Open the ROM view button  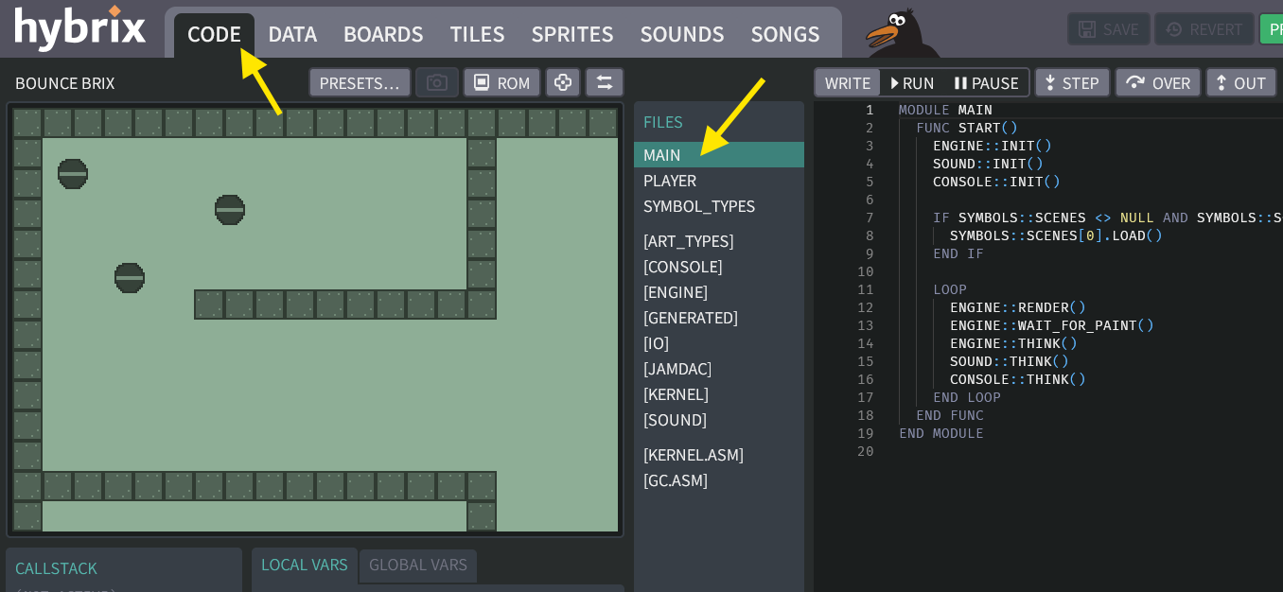[501, 82]
